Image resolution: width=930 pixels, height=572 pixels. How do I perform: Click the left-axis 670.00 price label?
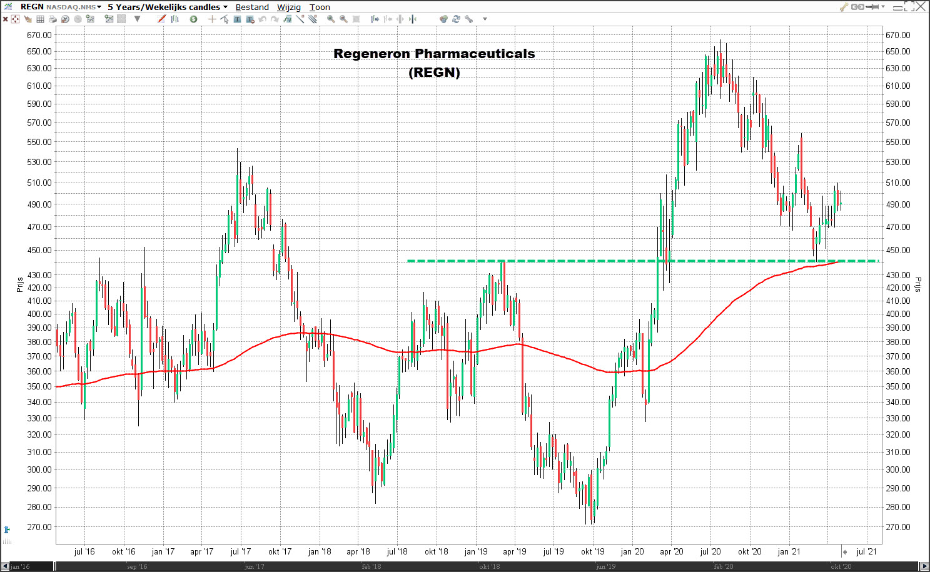pos(39,35)
